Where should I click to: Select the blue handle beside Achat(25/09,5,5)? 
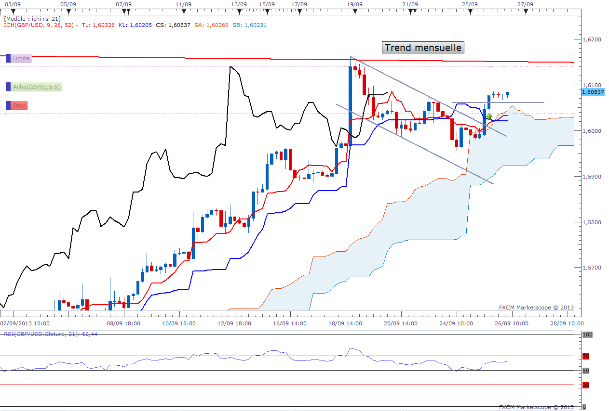8,87
